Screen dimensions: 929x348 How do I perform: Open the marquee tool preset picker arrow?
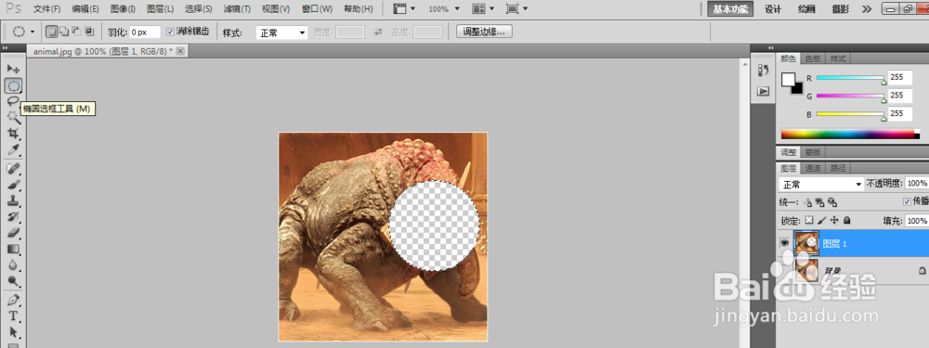(32, 32)
